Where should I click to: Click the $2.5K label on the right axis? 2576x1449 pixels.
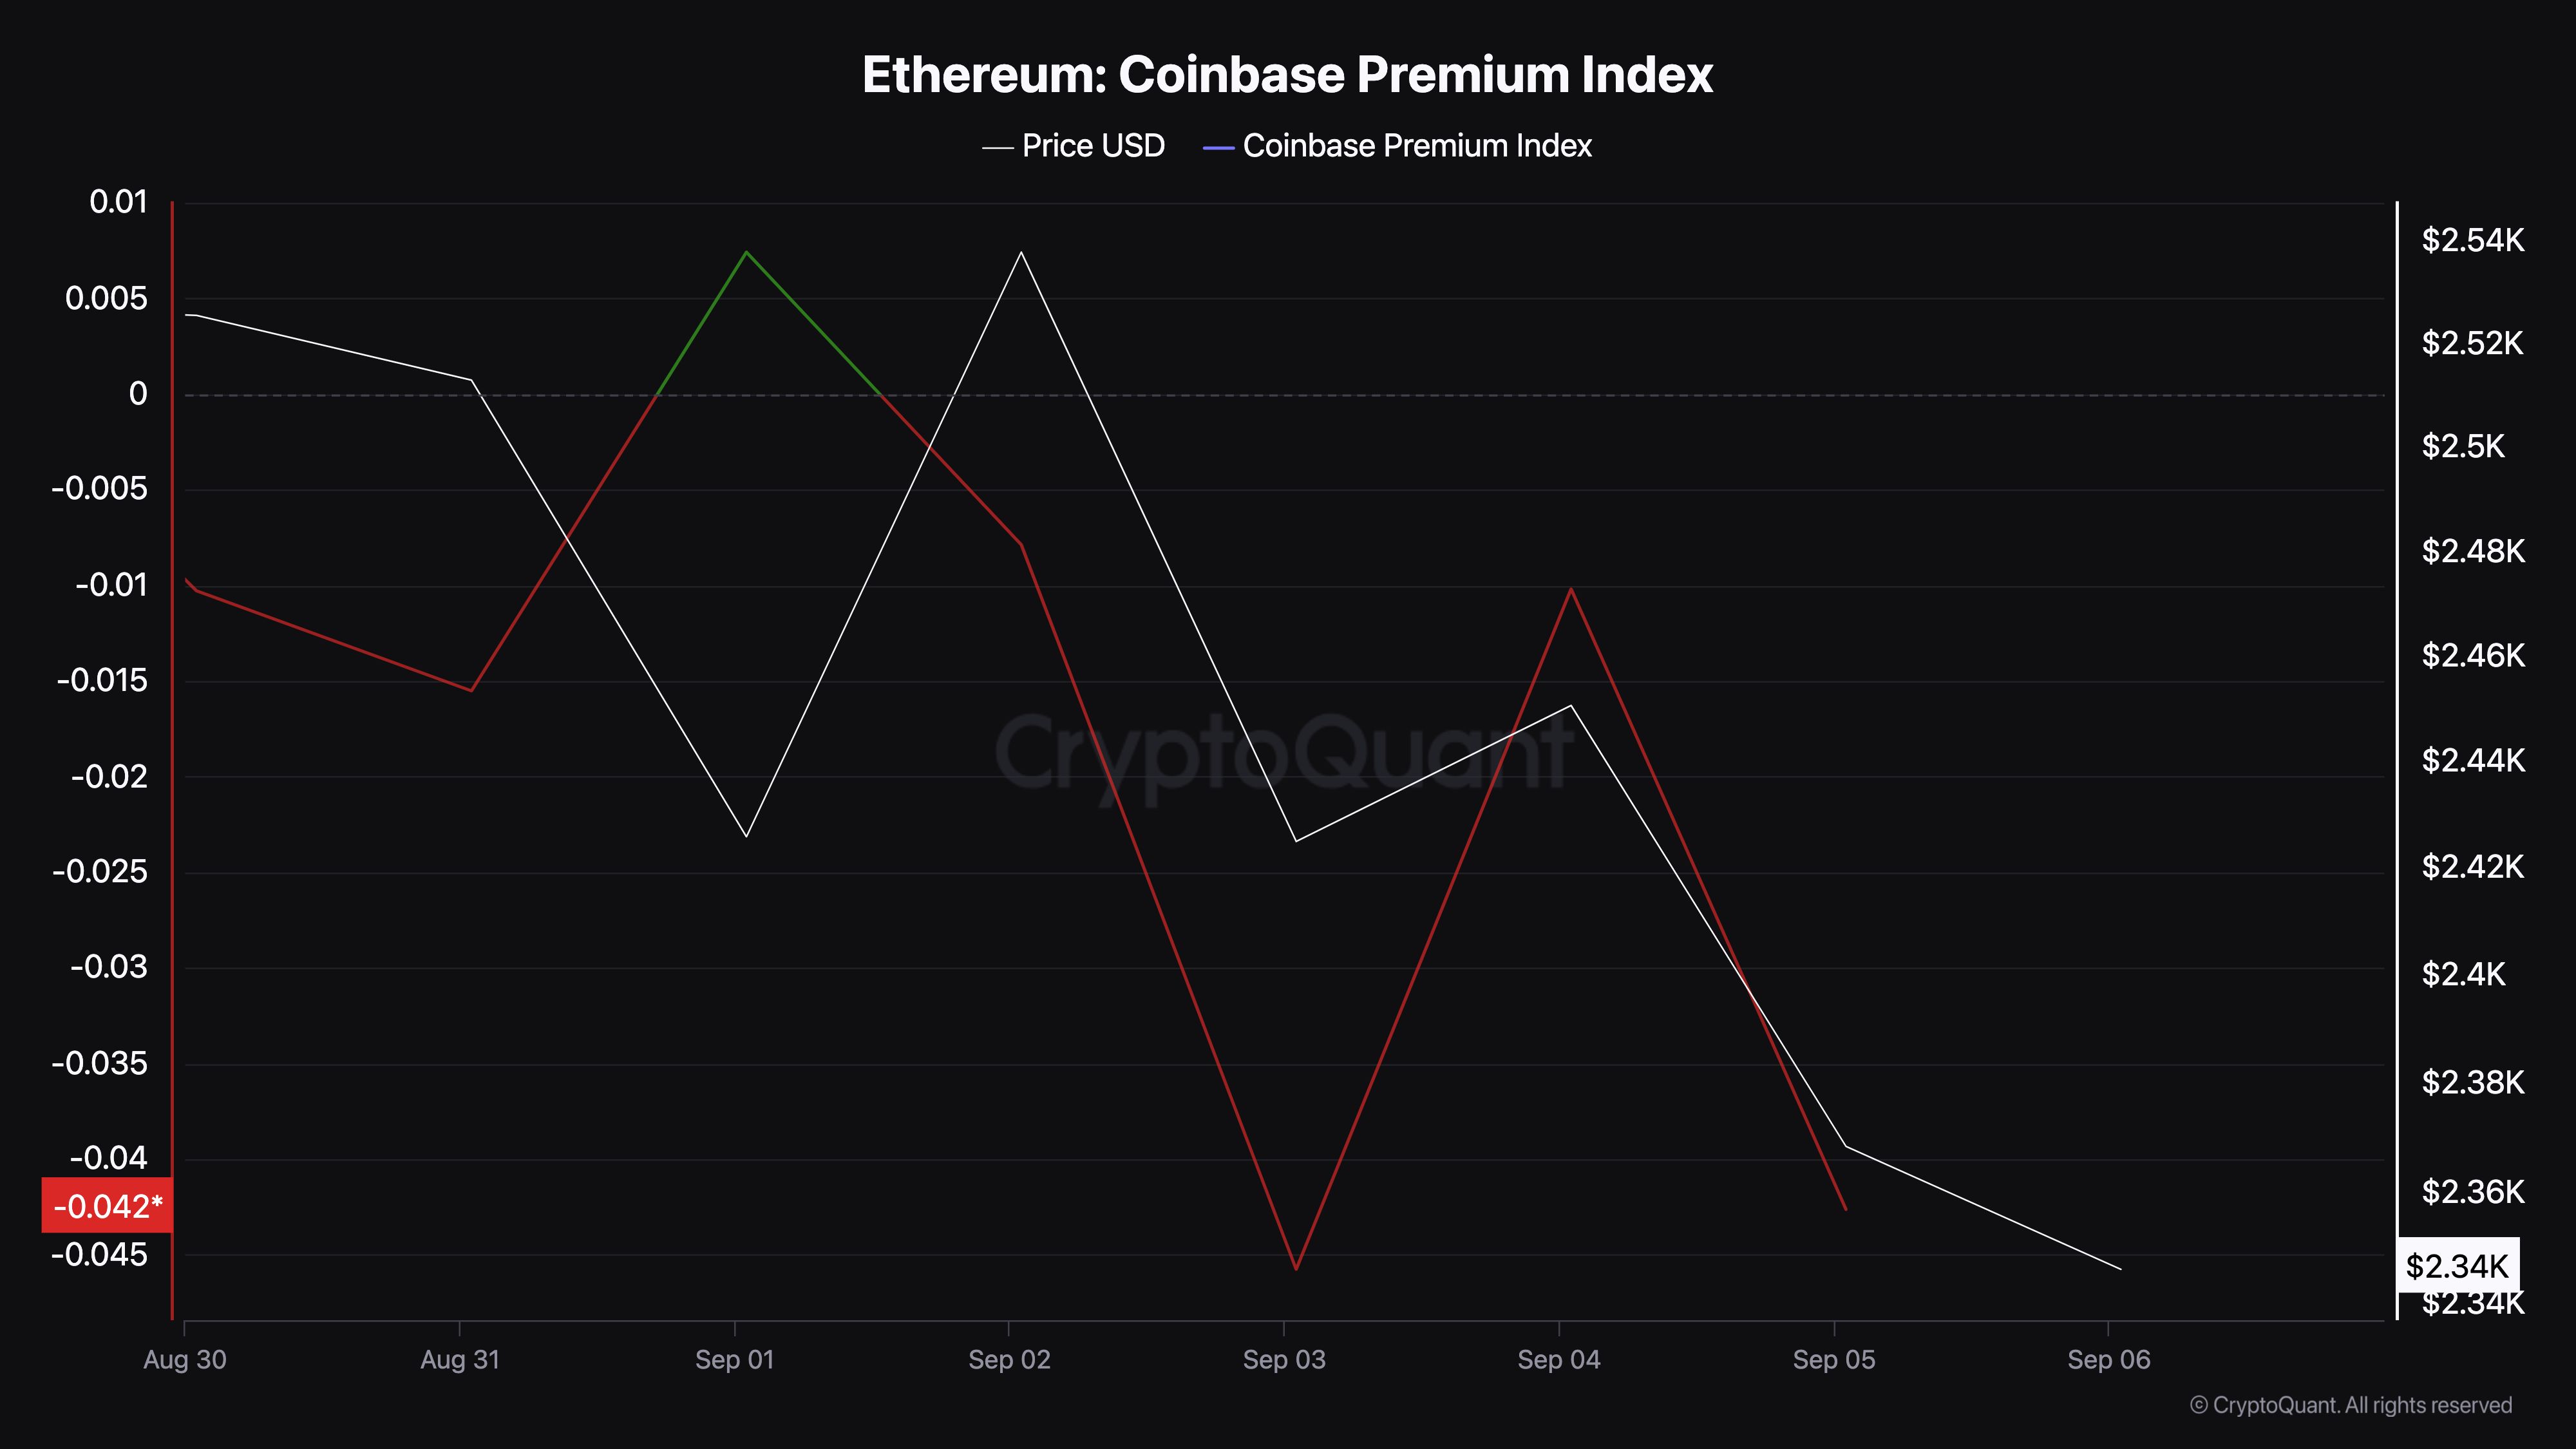2462,446
